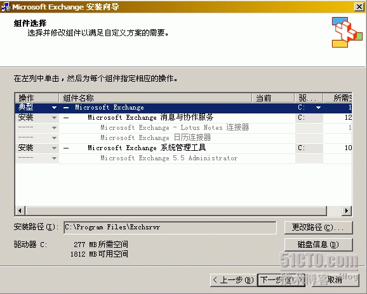
Task: Collapse the 消息与协作服务 tree node
Action: click(66, 118)
